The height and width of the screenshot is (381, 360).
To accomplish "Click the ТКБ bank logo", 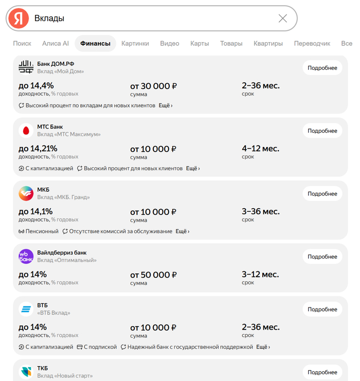I will [x=26, y=372].
